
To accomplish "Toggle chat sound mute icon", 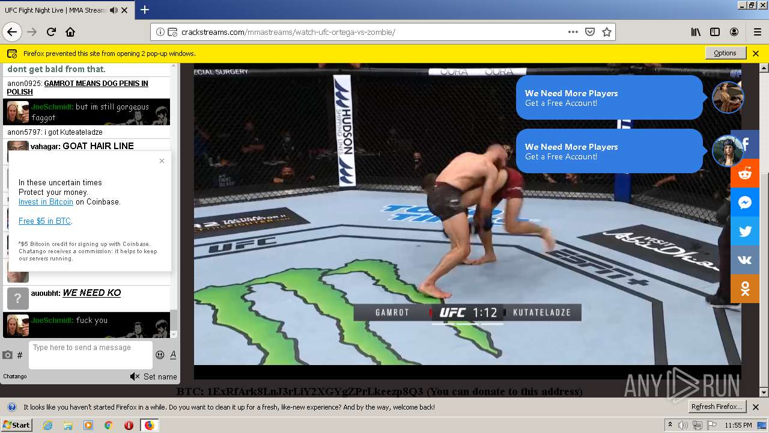I will click(135, 376).
